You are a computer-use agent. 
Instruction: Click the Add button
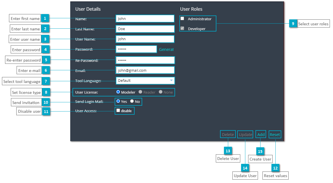point(261,134)
